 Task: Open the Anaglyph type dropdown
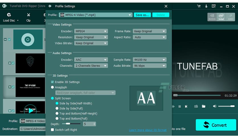85,93
